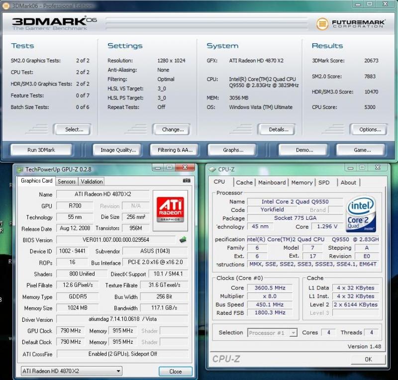Viewport: 398px width, 380px height.
Task: Open the Cache tab in CPU-Z
Action: (244, 183)
